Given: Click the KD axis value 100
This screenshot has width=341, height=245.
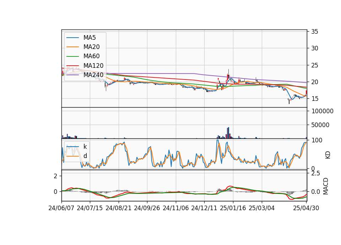Looking at the screenshot, I should point(317,140).
